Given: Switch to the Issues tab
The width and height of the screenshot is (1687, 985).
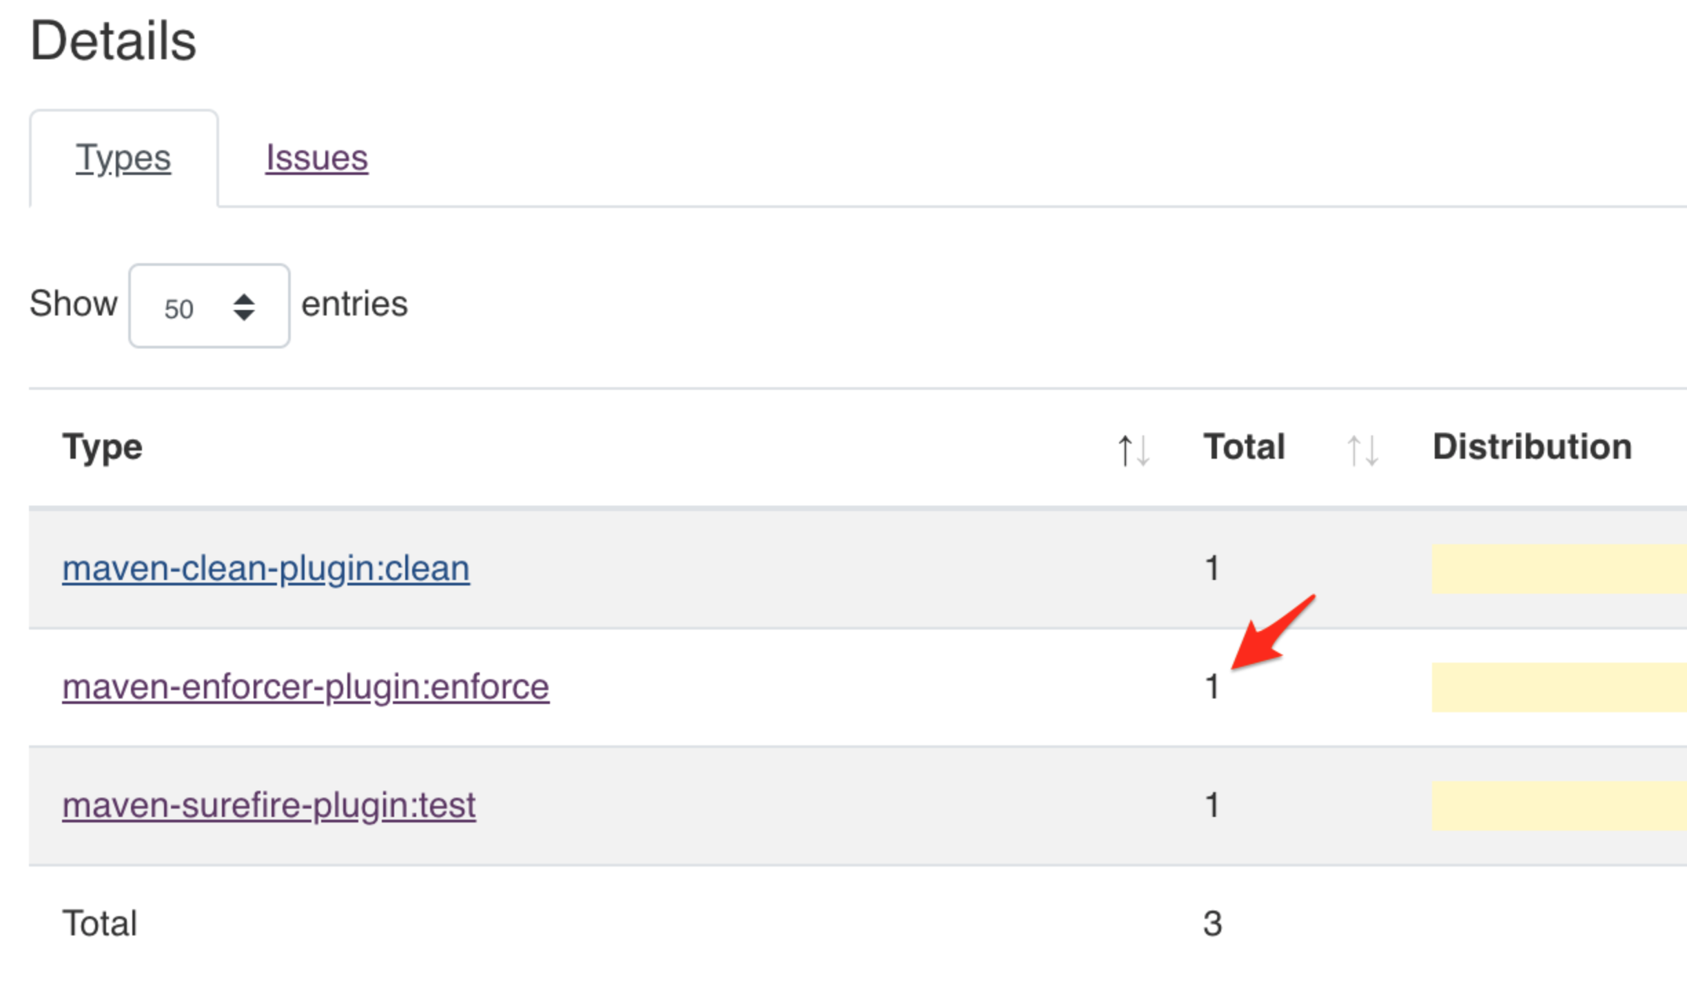Looking at the screenshot, I should coord(316,158).
